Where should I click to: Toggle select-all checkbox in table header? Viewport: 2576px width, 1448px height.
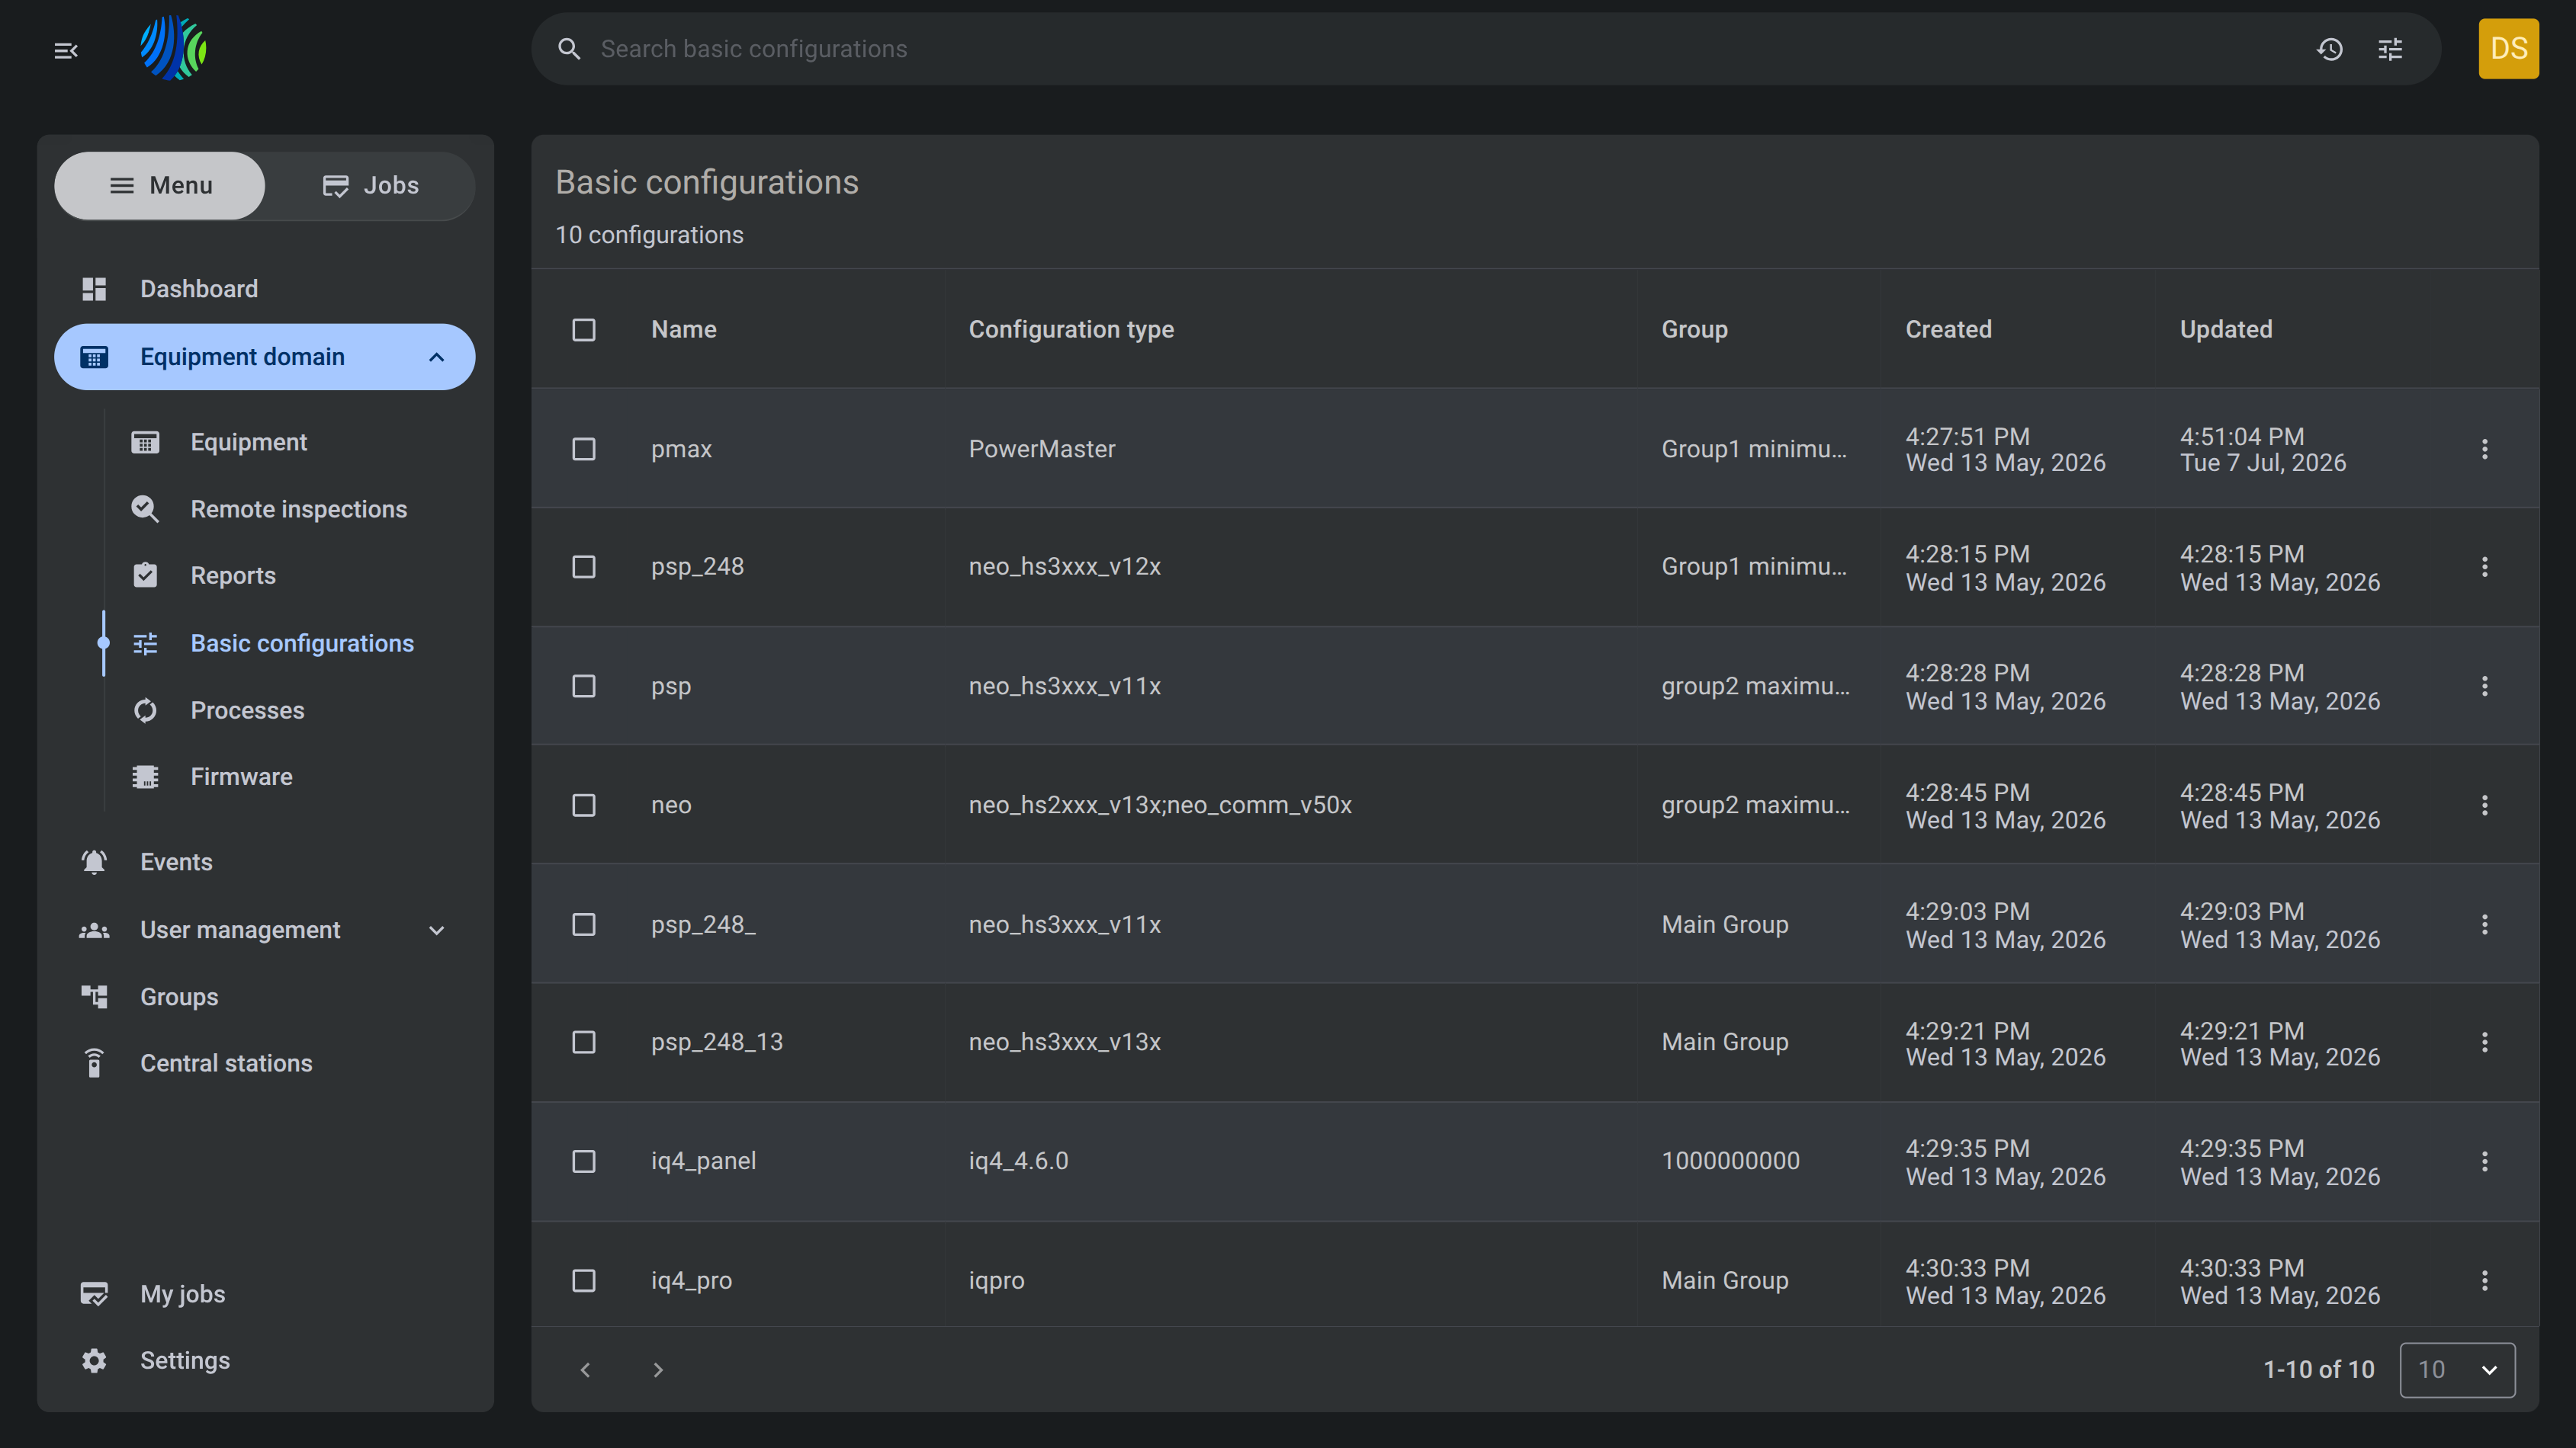pos(584,330)
